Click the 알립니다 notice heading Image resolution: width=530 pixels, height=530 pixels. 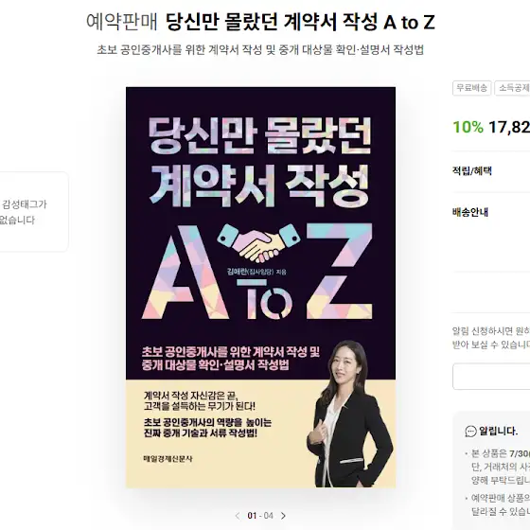tap(498, 432)
